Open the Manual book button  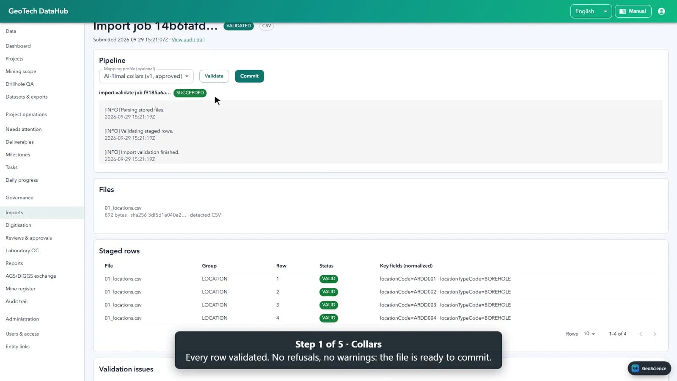633,11
